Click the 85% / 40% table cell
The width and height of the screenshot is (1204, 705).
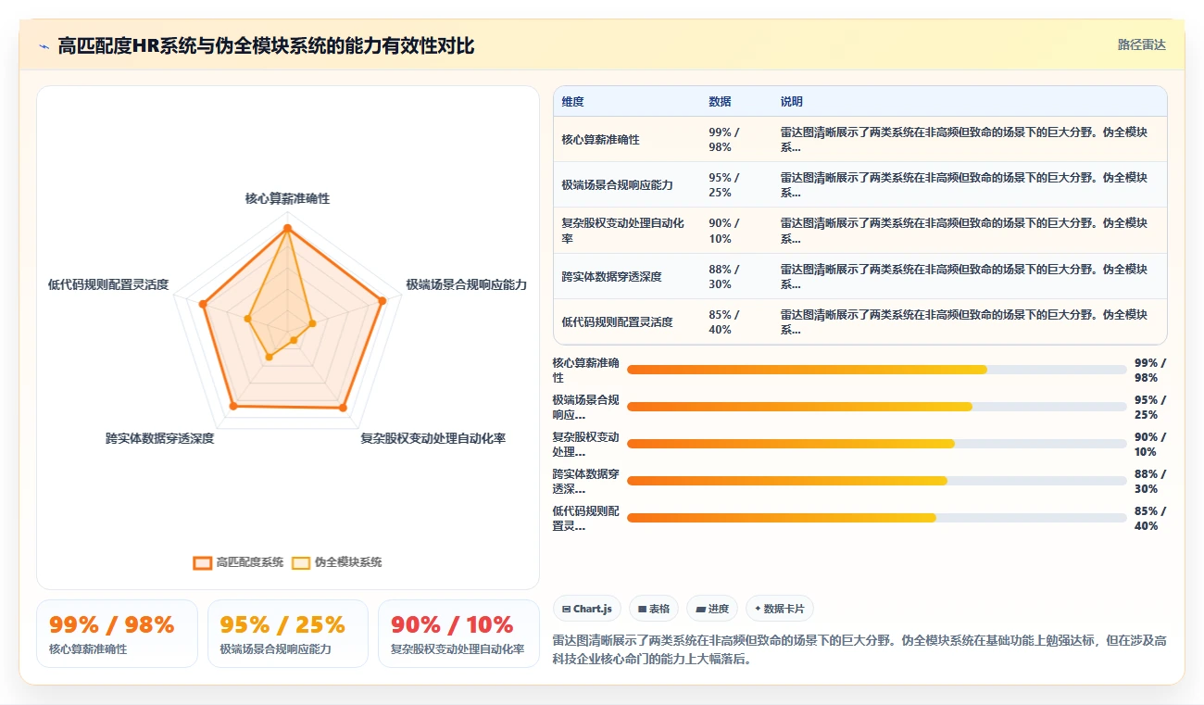tap(724, 321)
